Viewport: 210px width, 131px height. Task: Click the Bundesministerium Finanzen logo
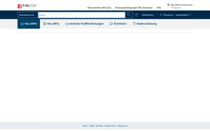click(x=180, y=6)
